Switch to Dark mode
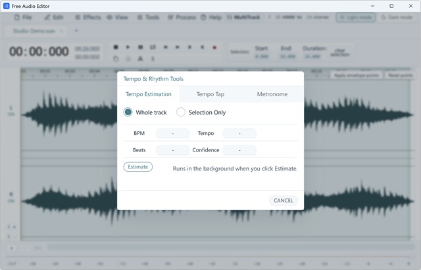Viewport: 421px width, 270px height. (397, 18)
